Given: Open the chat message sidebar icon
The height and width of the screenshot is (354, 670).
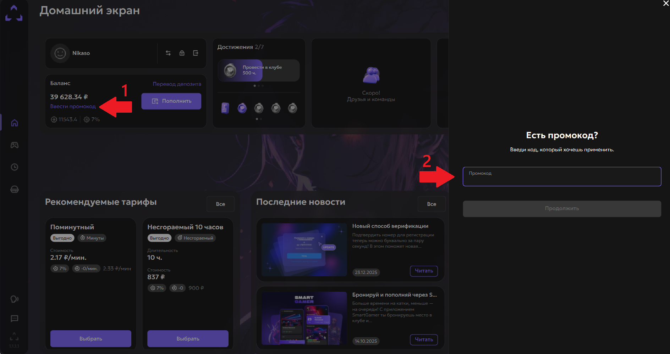Looking at the screenshot, I should click(x=15, y=319).
